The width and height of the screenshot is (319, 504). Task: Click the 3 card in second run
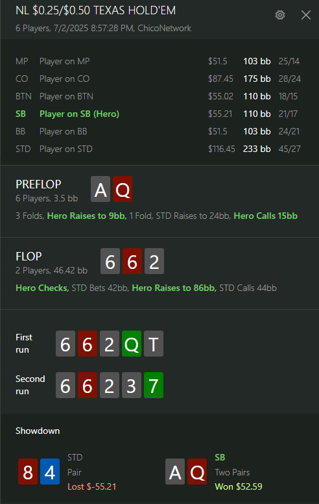(132, 385)
